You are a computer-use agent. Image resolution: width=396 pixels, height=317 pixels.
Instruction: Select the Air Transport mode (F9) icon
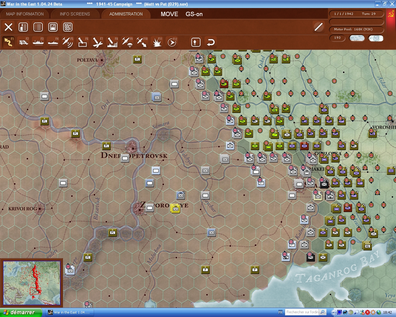[x=127, y=42]
